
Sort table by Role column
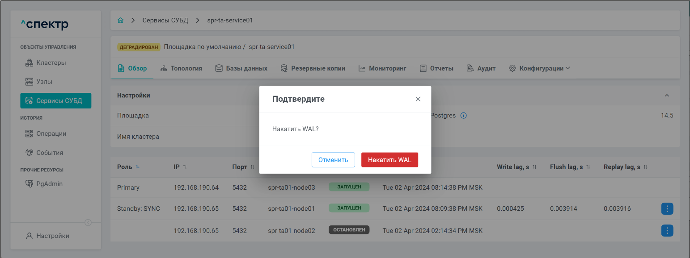(x=137, y=167)
